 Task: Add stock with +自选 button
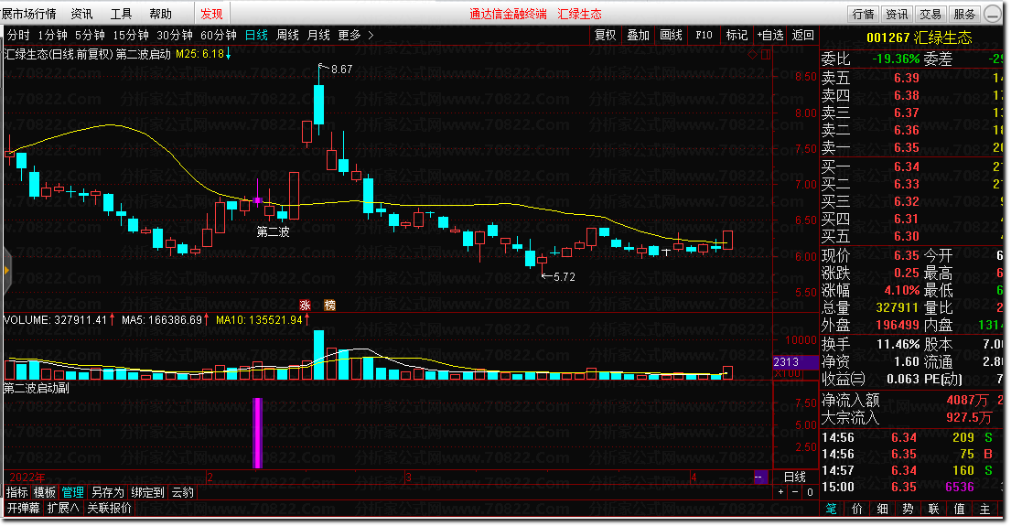click(x=770, y=35)
